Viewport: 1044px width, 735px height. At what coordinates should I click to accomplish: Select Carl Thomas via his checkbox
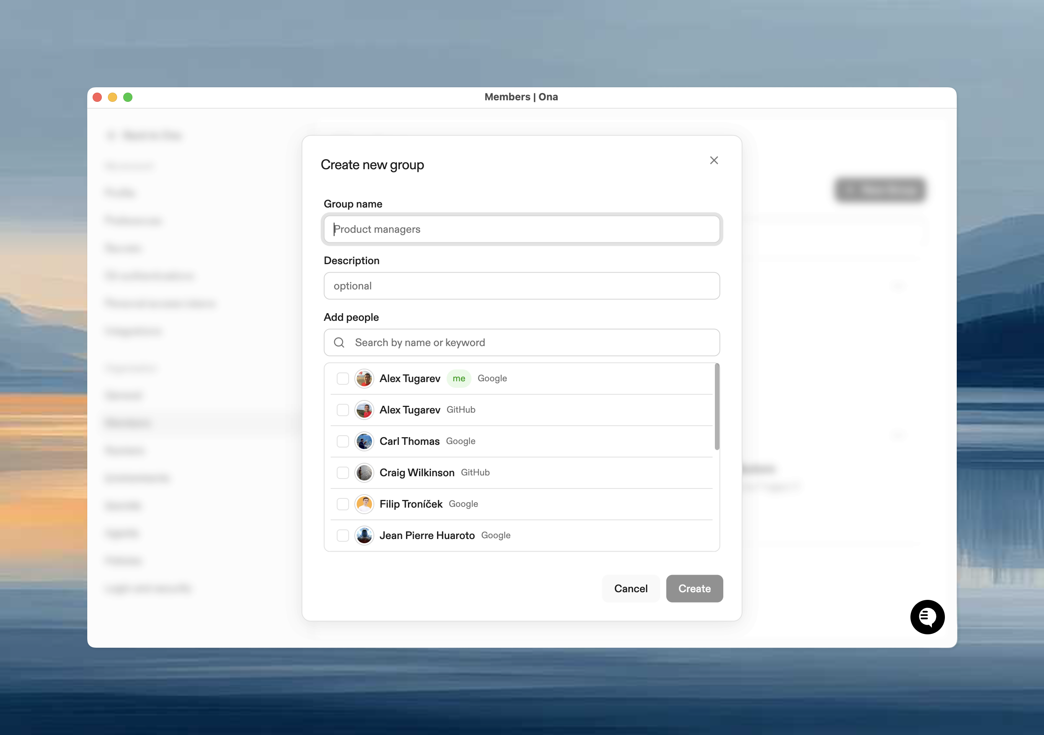point(343,441)
